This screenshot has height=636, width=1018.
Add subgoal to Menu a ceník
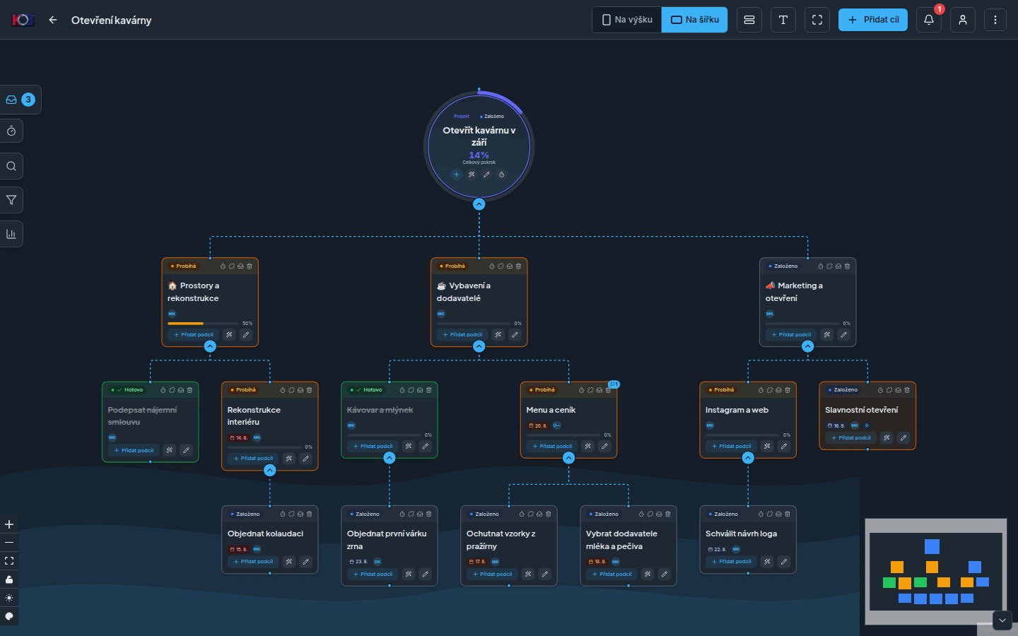coord(552,447)
